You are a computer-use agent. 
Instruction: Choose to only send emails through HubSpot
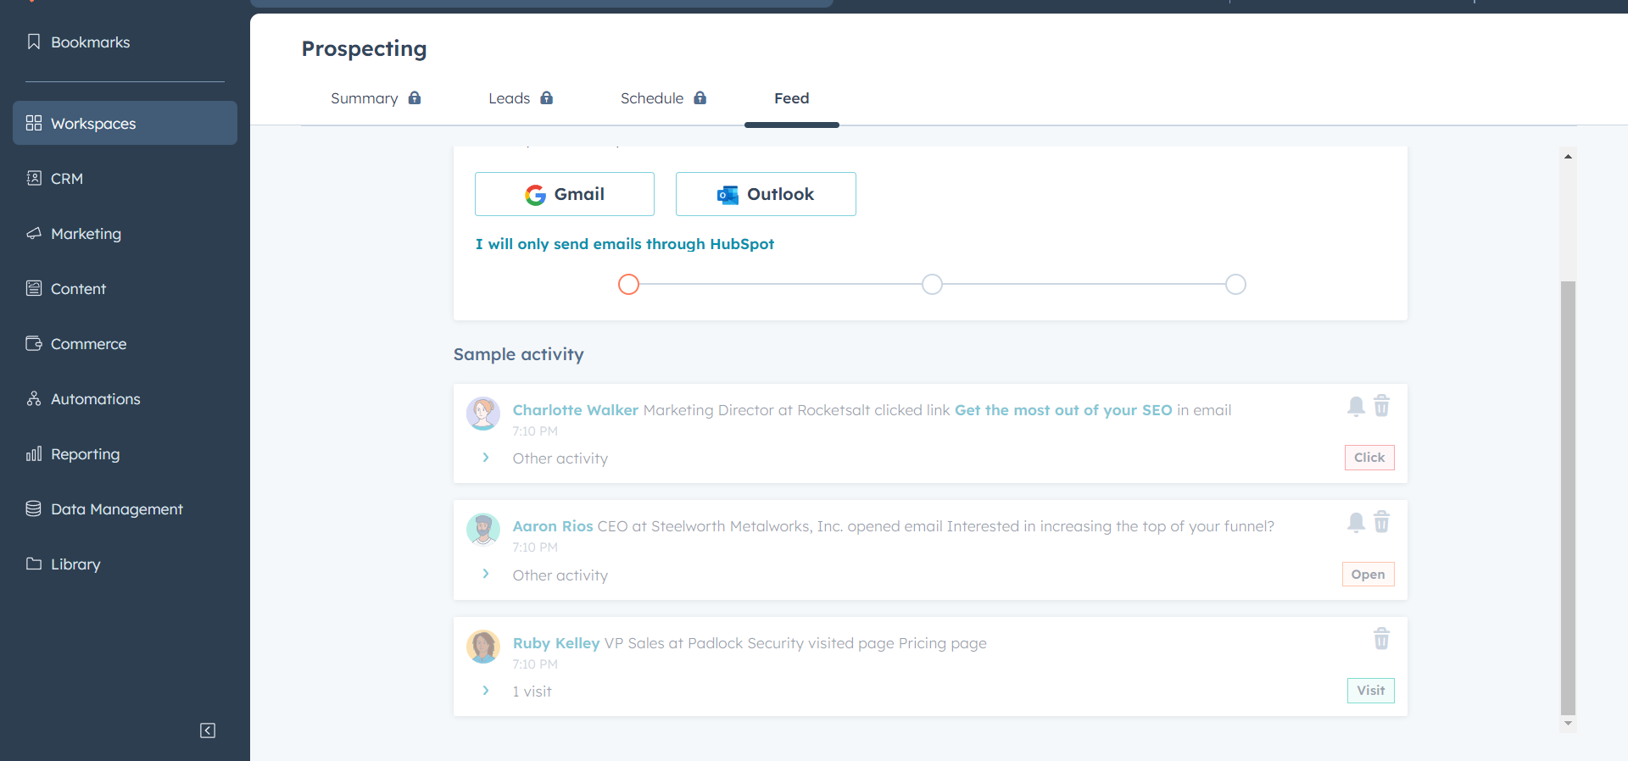tap(625, 244)
